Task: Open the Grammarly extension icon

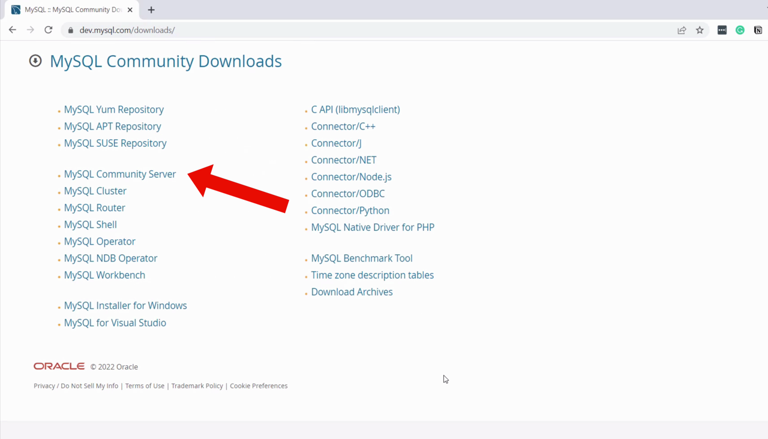Action: pos(740,30)
